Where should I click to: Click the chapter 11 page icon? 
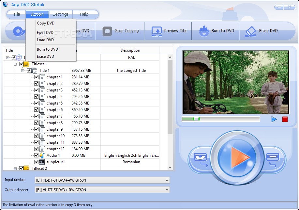(42, 142)
